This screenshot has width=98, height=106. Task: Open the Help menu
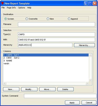[x=29, y=8]
